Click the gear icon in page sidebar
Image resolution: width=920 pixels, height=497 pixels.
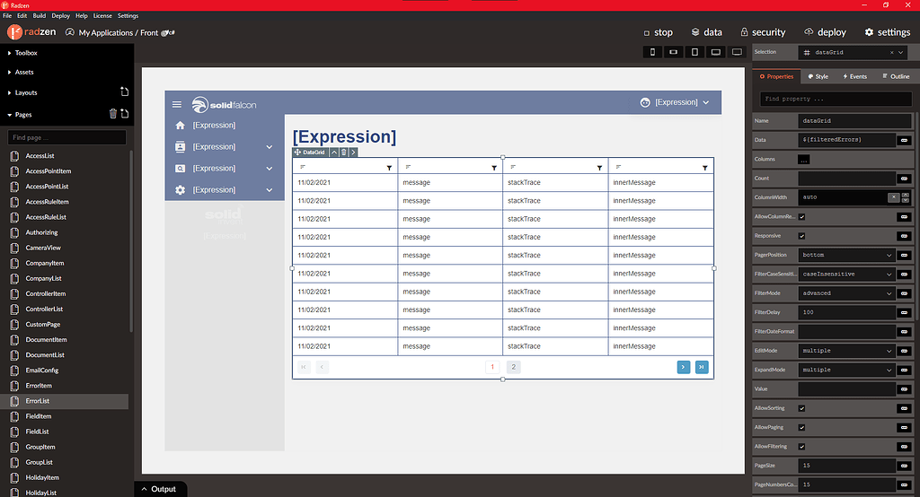click(180, 190)
